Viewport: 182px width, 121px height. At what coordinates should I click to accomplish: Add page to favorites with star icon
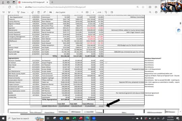[x=143, y=7]
